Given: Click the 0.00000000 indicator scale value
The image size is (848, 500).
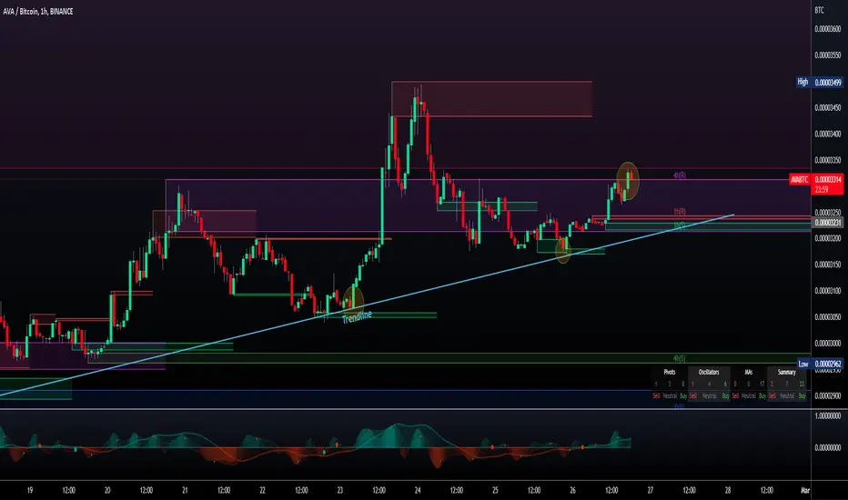Looking at the screenshot, I should pos(828,447).
